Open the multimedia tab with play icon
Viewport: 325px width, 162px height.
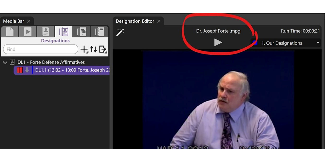pos(28,32)
